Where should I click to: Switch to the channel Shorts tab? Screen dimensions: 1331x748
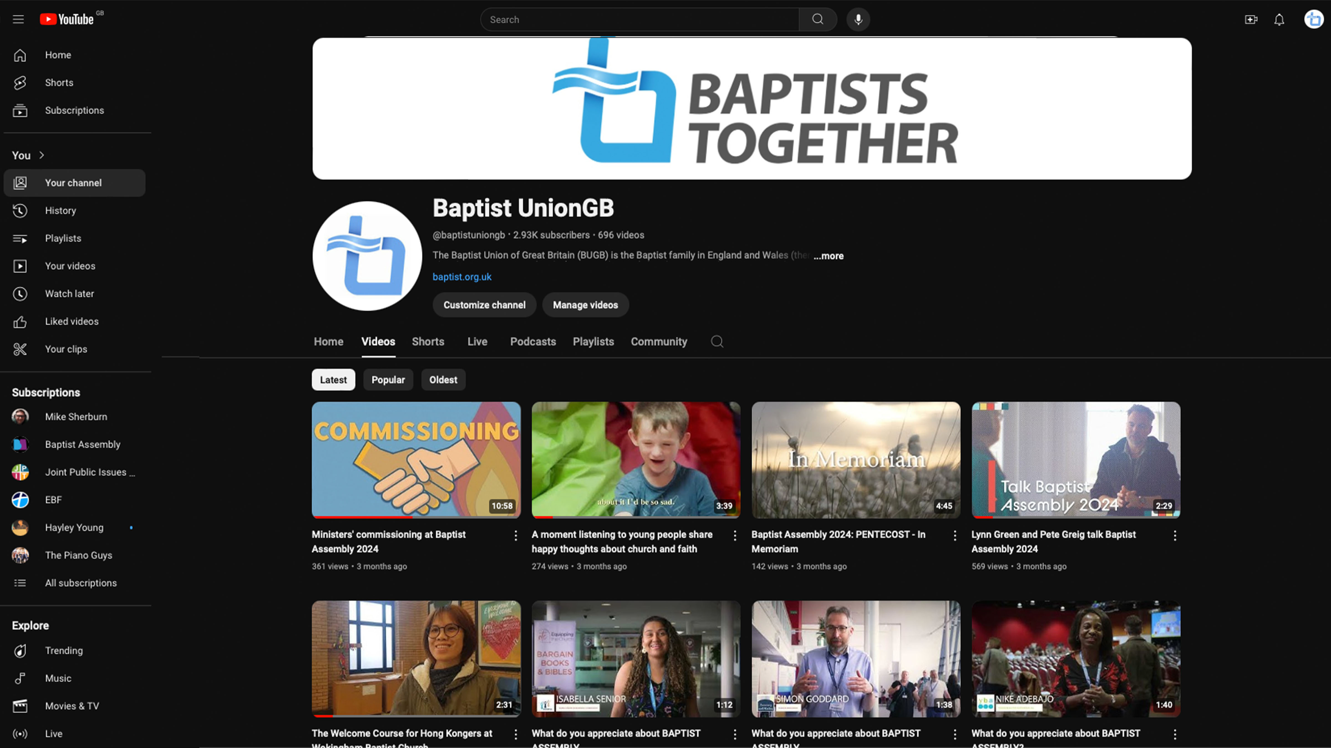[x=428, y=342]
